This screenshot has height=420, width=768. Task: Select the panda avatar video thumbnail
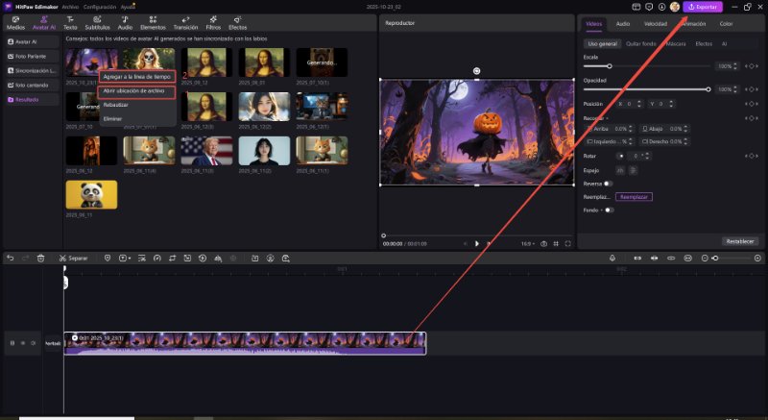point(91,194)
